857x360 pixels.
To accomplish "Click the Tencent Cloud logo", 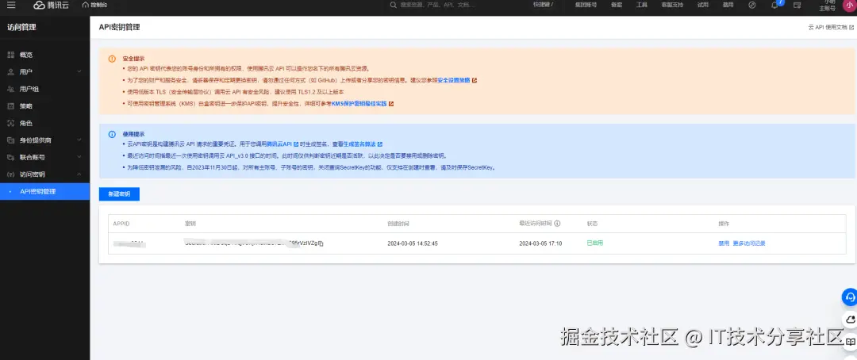I will [52, 5].
